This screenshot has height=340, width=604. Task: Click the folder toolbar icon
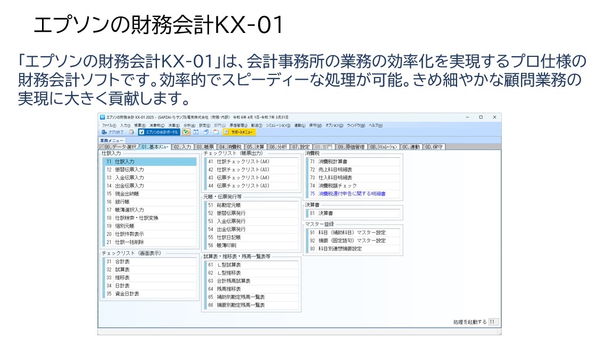click(x=216, y=132)
